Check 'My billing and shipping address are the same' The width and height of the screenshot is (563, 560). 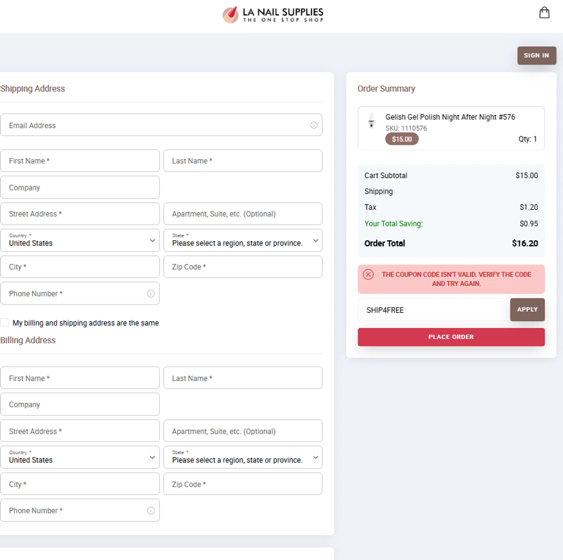pos(5,322)
